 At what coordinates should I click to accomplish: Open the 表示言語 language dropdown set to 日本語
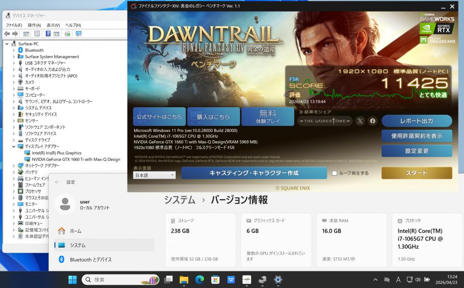click(154, 175)
